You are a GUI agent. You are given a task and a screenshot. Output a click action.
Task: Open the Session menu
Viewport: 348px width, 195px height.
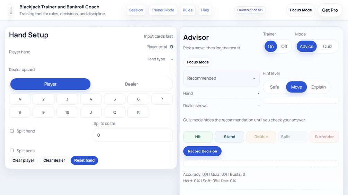click(136, 10)
